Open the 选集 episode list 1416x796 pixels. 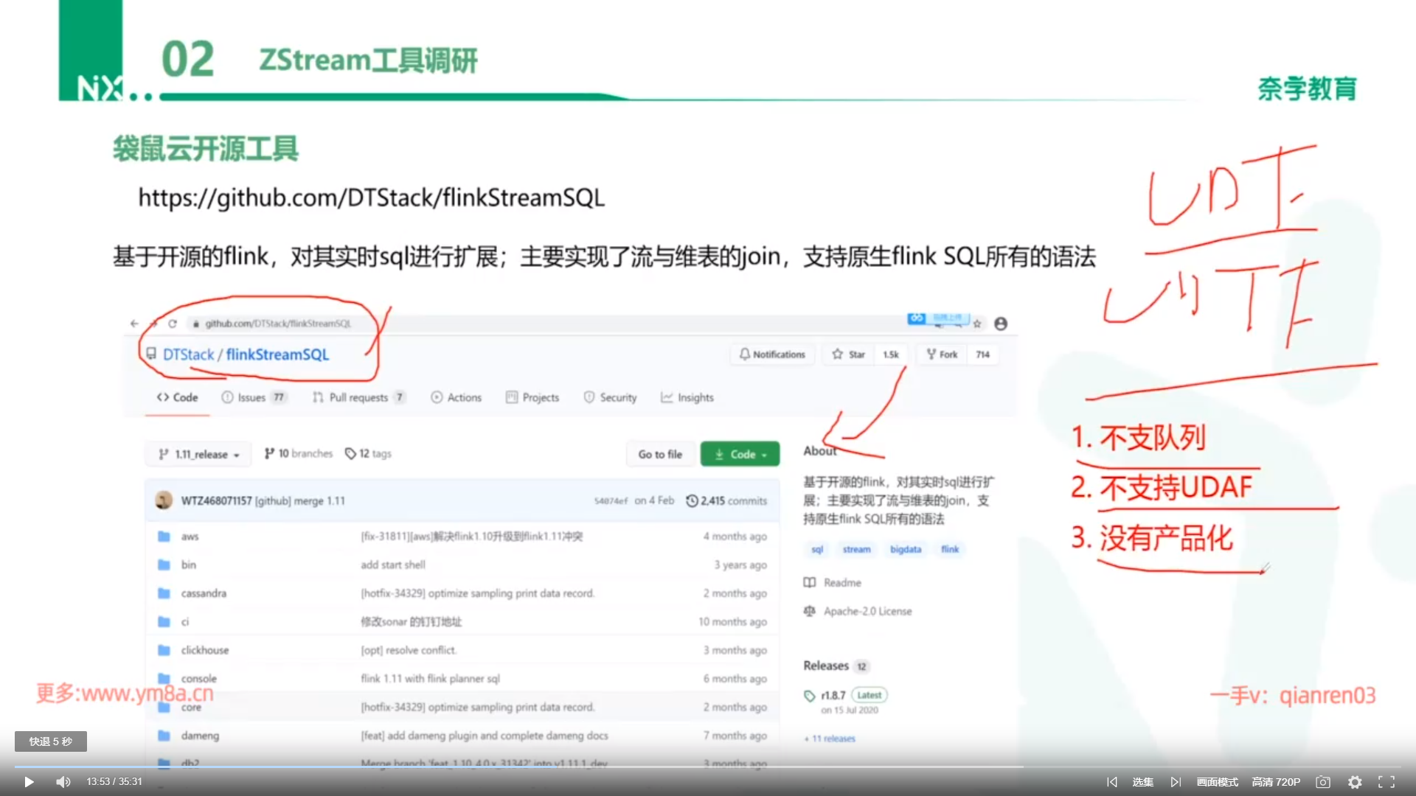click(1143, 782)
